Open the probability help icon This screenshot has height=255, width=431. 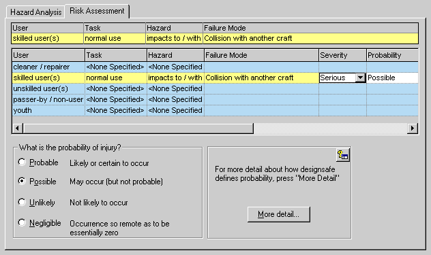tap(343, 156)
